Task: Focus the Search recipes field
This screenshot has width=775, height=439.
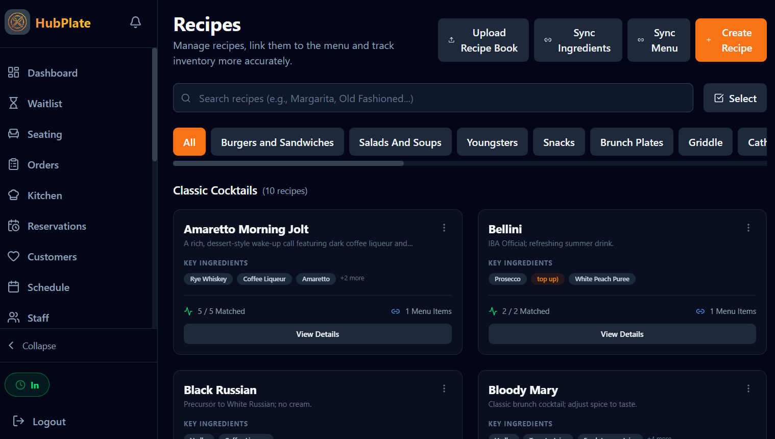Action: tap(433, 98)
